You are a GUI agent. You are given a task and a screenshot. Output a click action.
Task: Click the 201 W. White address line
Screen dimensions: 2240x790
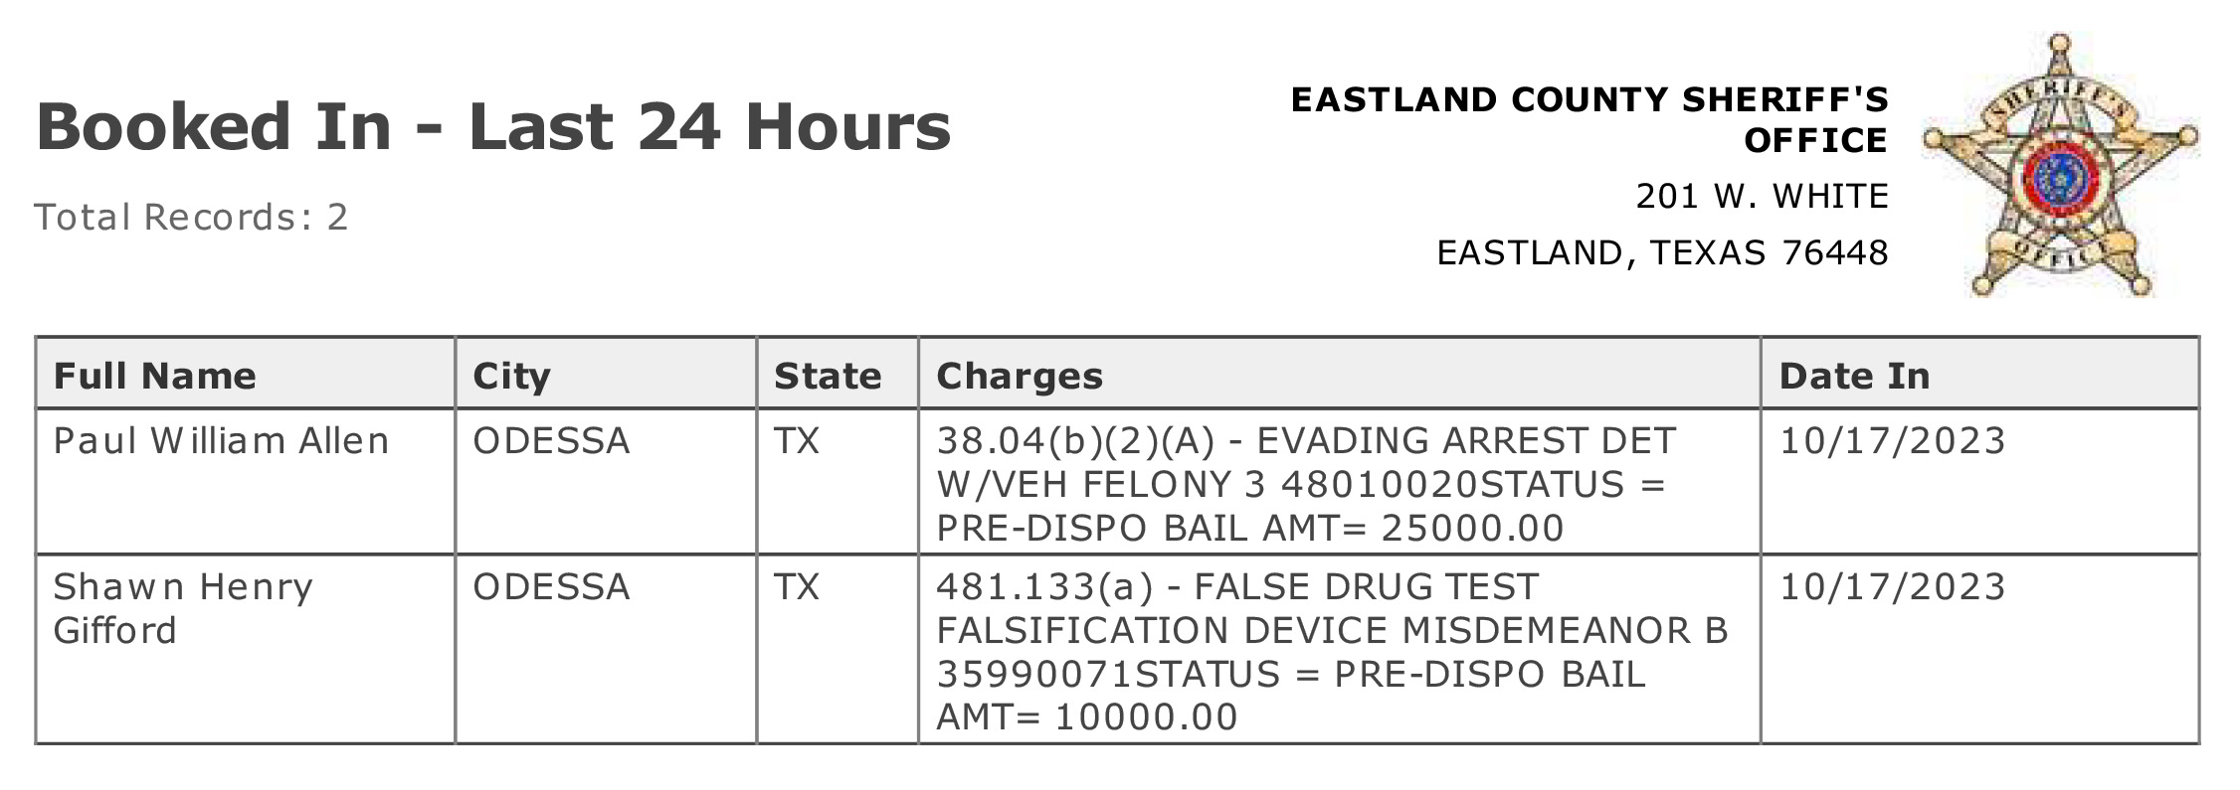click(1762, 196)
